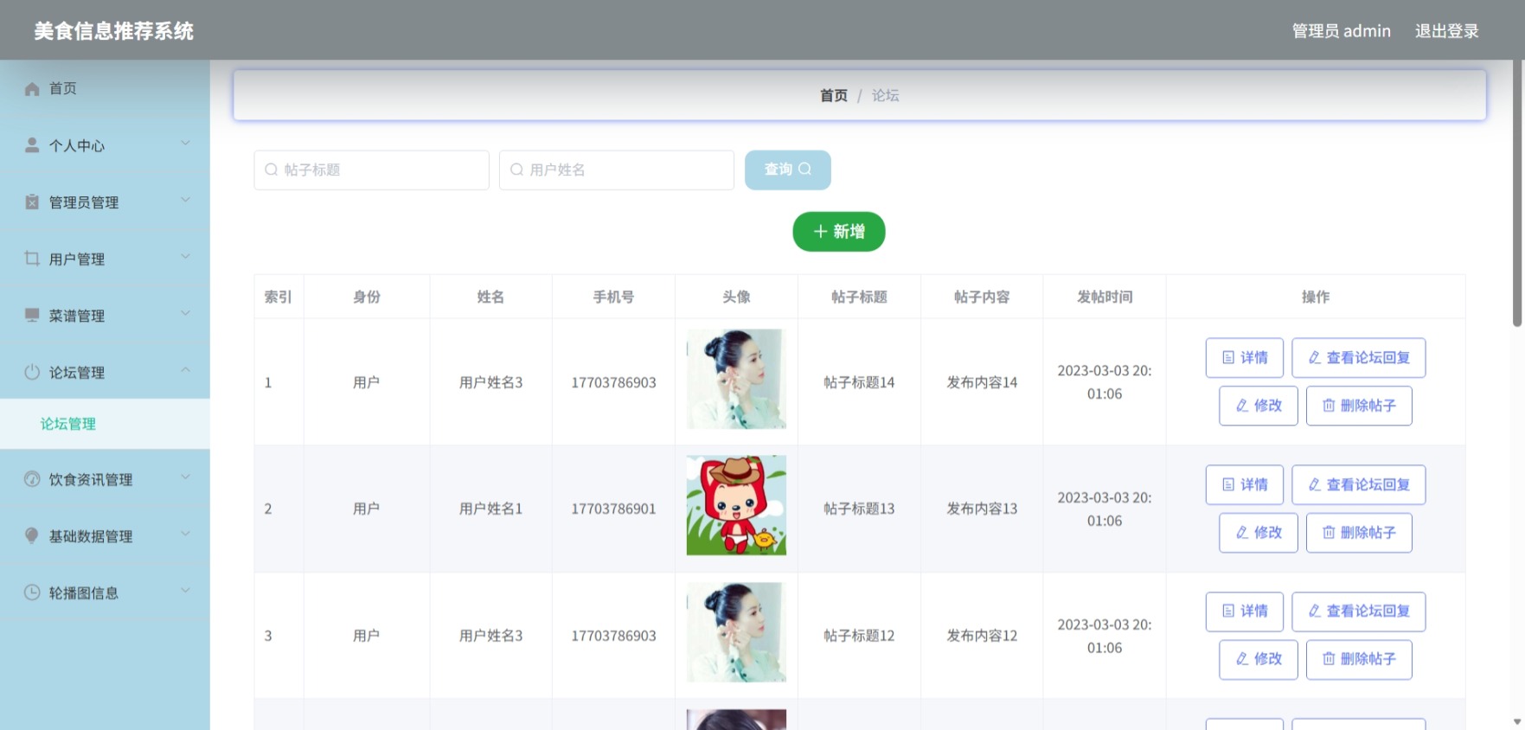
Task: Click the power icon for 论坛管理
Action: (32, 372)
